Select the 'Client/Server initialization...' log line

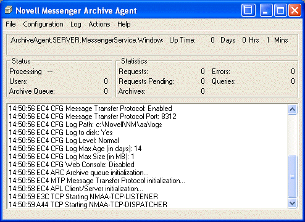click(76, 189)
